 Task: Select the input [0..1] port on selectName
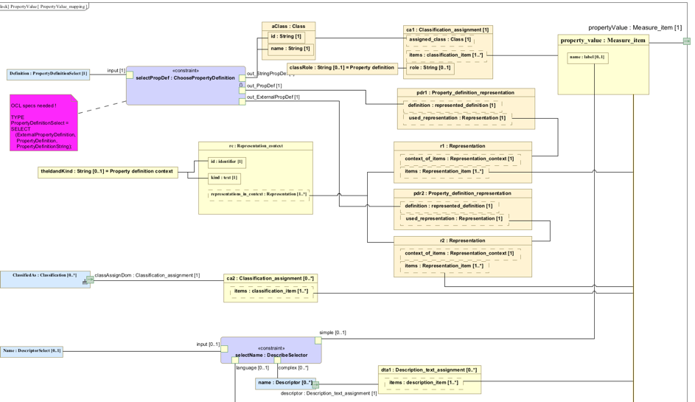pos(224,350)
